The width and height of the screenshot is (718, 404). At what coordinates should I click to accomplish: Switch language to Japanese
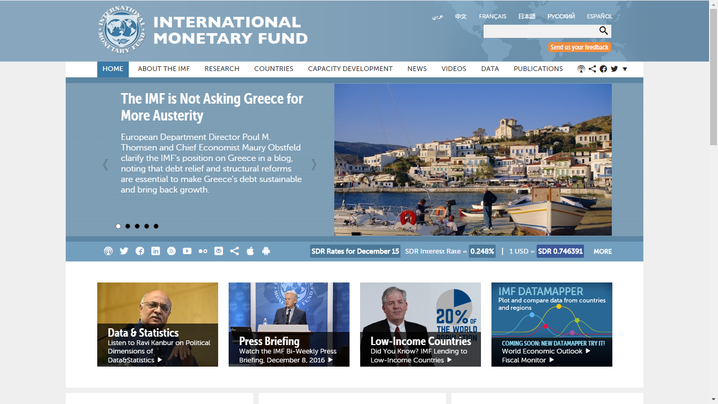pos(527,16)
